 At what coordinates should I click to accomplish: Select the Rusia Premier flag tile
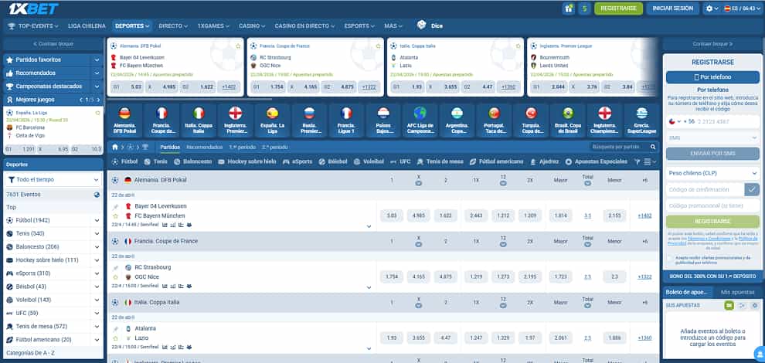[x=309, y=120]
